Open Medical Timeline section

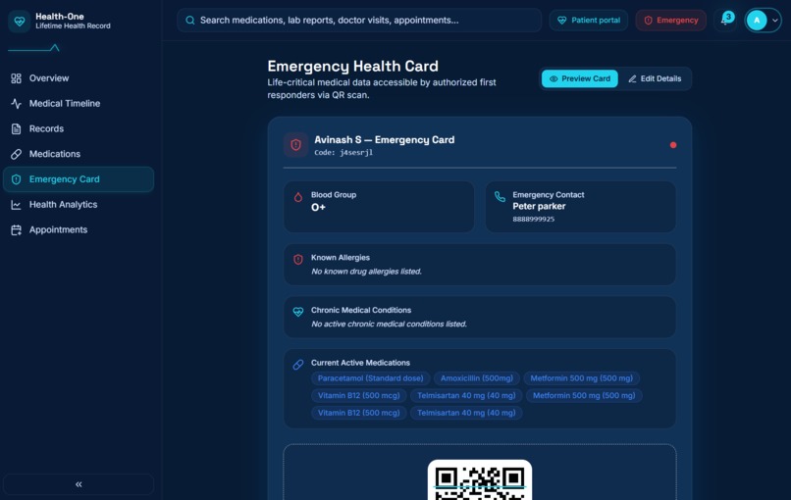click(x=79, y=103)
